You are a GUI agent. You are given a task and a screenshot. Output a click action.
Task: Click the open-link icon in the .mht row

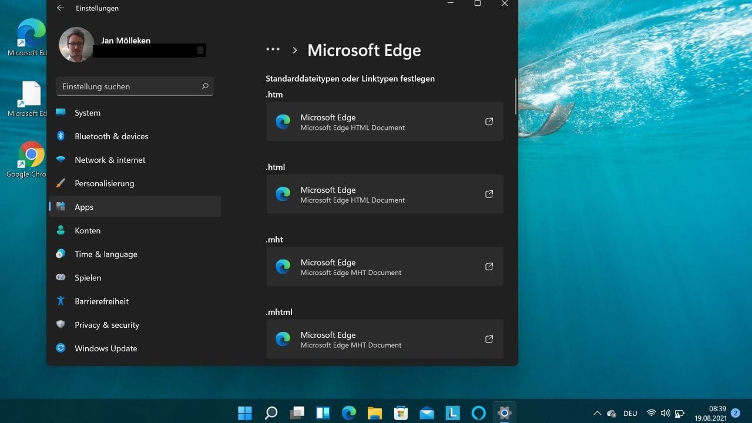(489, 267)
